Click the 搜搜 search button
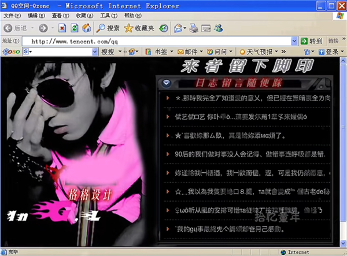 point(108,52)
